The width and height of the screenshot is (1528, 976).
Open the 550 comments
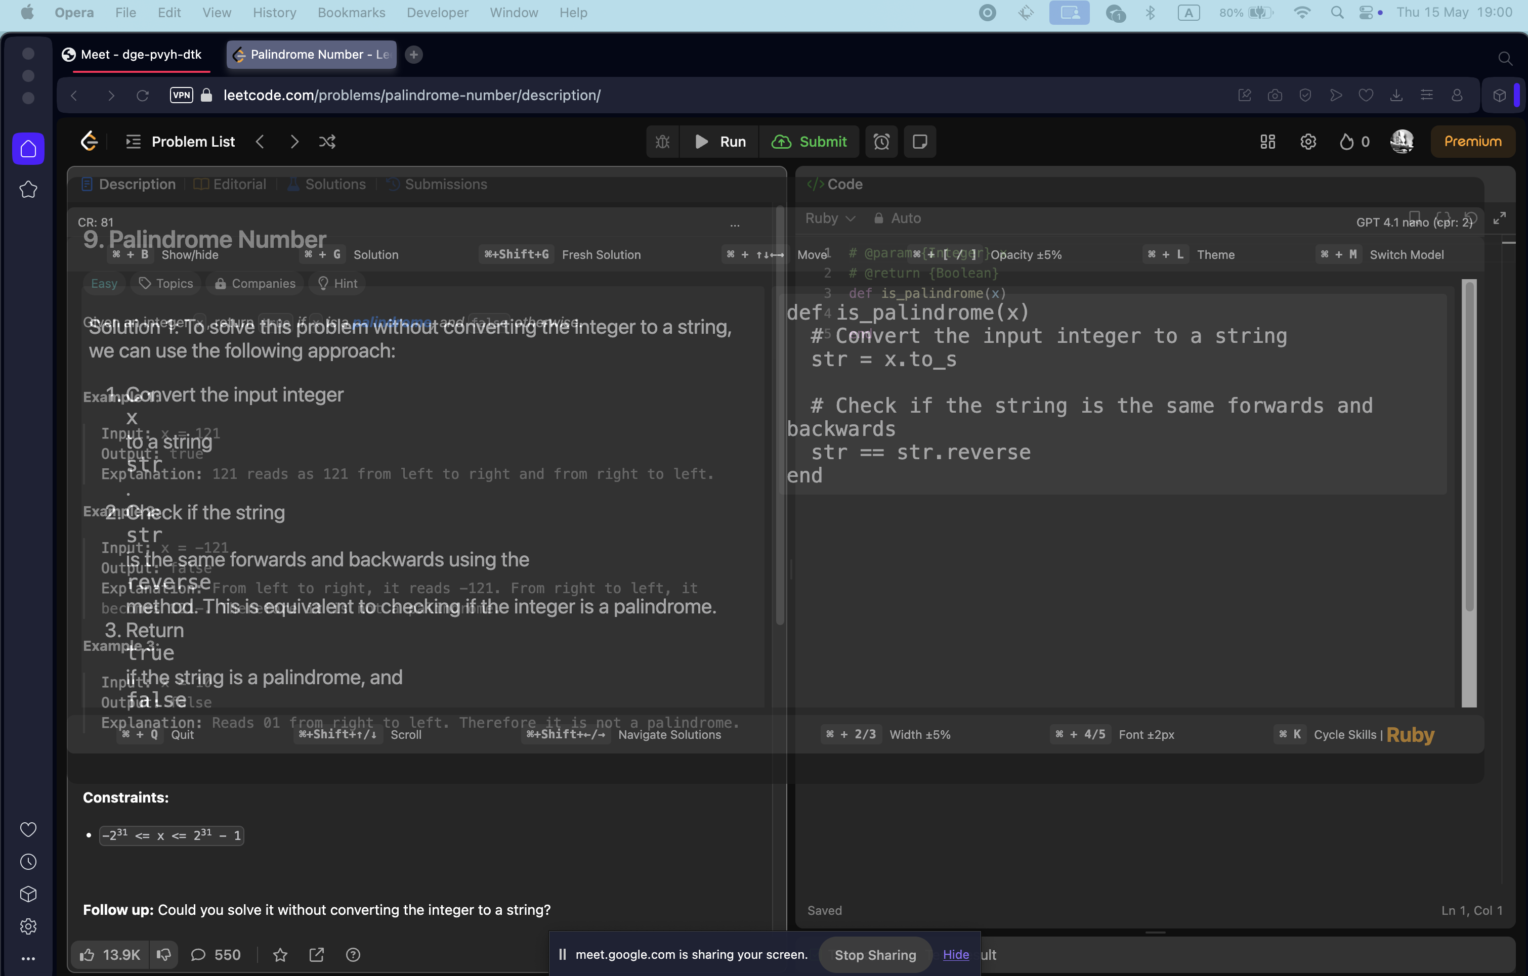pyautogui.click(x=216, y=954)
